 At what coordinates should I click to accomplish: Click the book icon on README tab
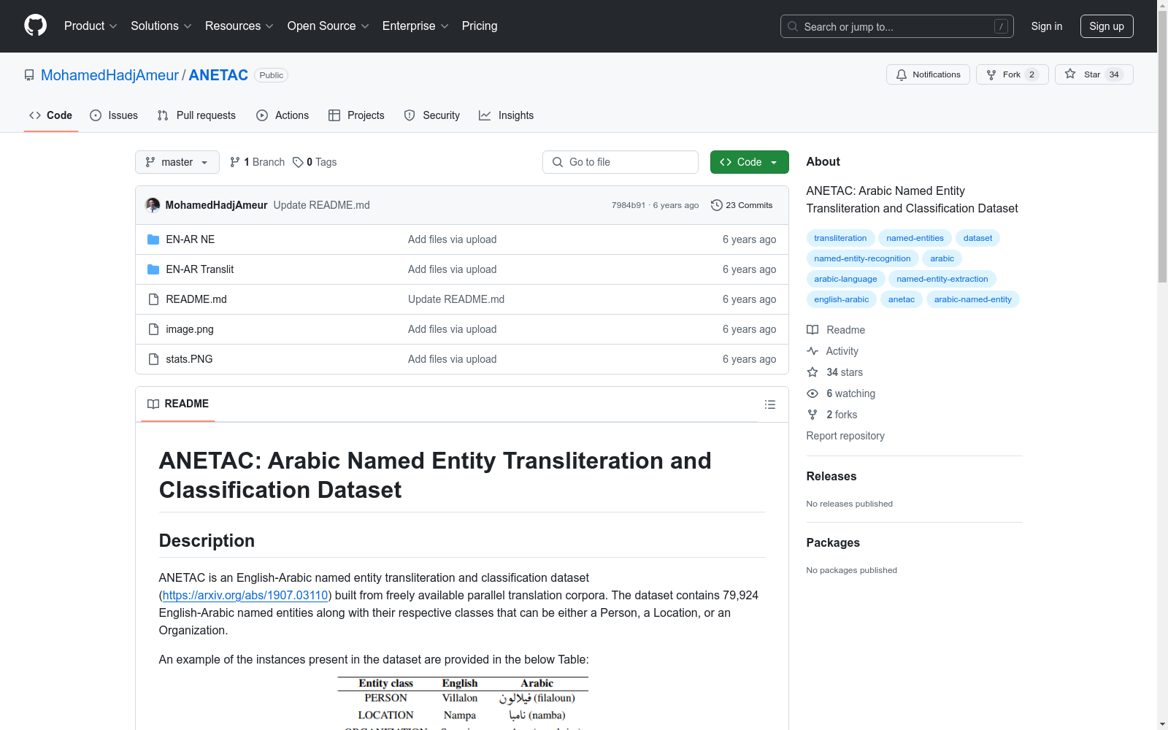click(x=153, y=404)
